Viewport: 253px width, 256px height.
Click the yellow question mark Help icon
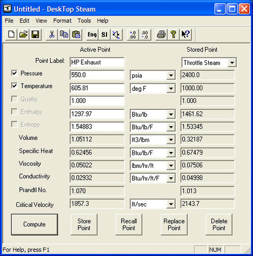click(x=174, y=34)
